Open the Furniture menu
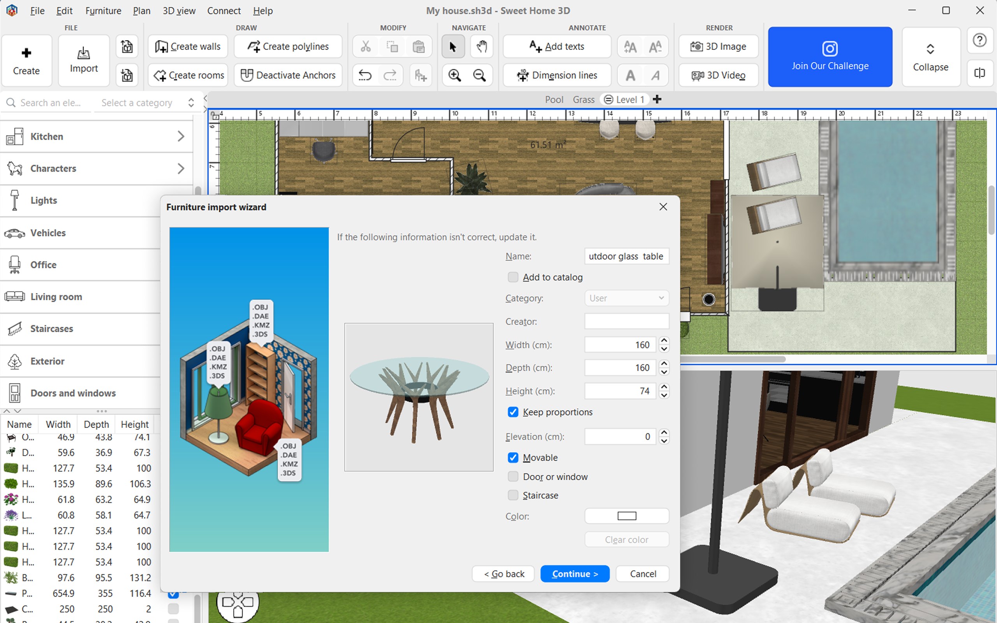Screen dimensions: 997x623 (x=103, y=11)
